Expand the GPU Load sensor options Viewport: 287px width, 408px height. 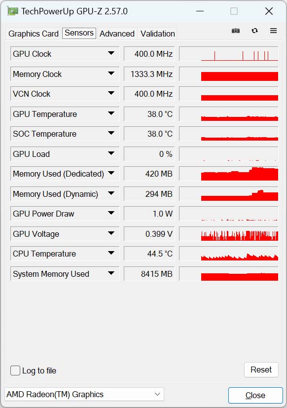click(111, 153)
